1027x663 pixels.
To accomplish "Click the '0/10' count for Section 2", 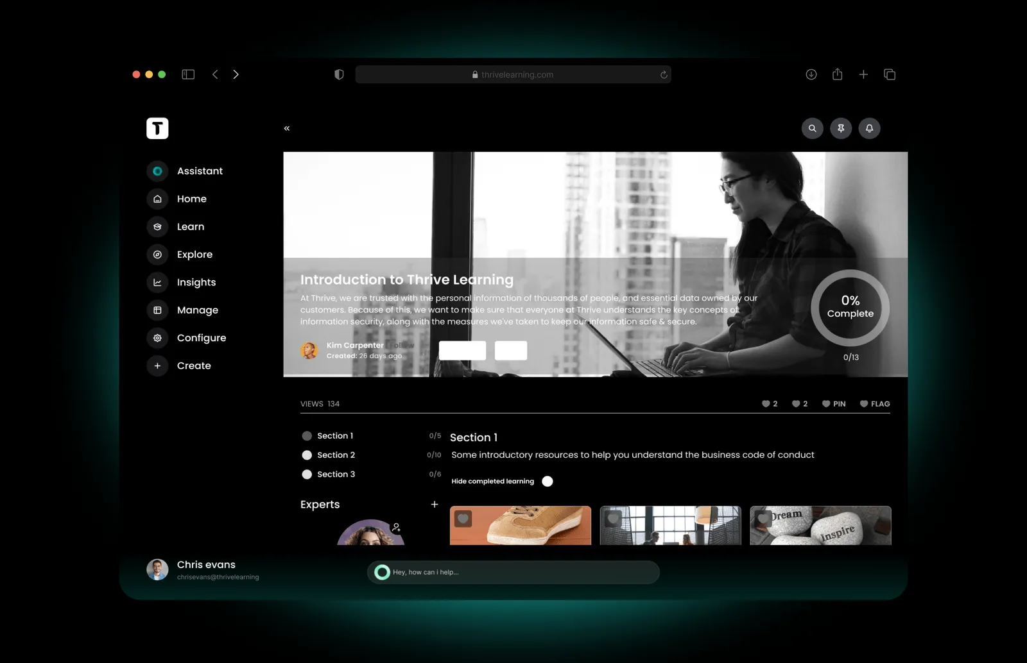I will click(434, 455).
